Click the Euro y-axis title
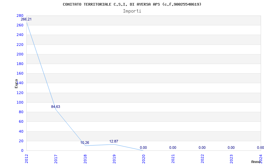Screen dimensions: 264x165 click(16, 84)
